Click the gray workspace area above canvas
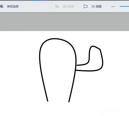Image resolution: width=129 pixels, height=116 pixels. pyautogui.click(x=64, y=21)
